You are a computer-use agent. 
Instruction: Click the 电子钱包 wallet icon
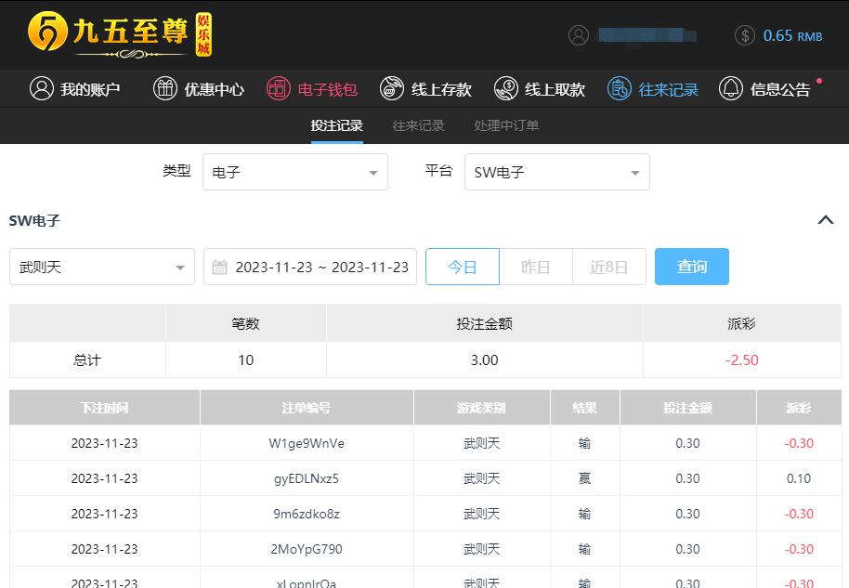click(279, 89)
